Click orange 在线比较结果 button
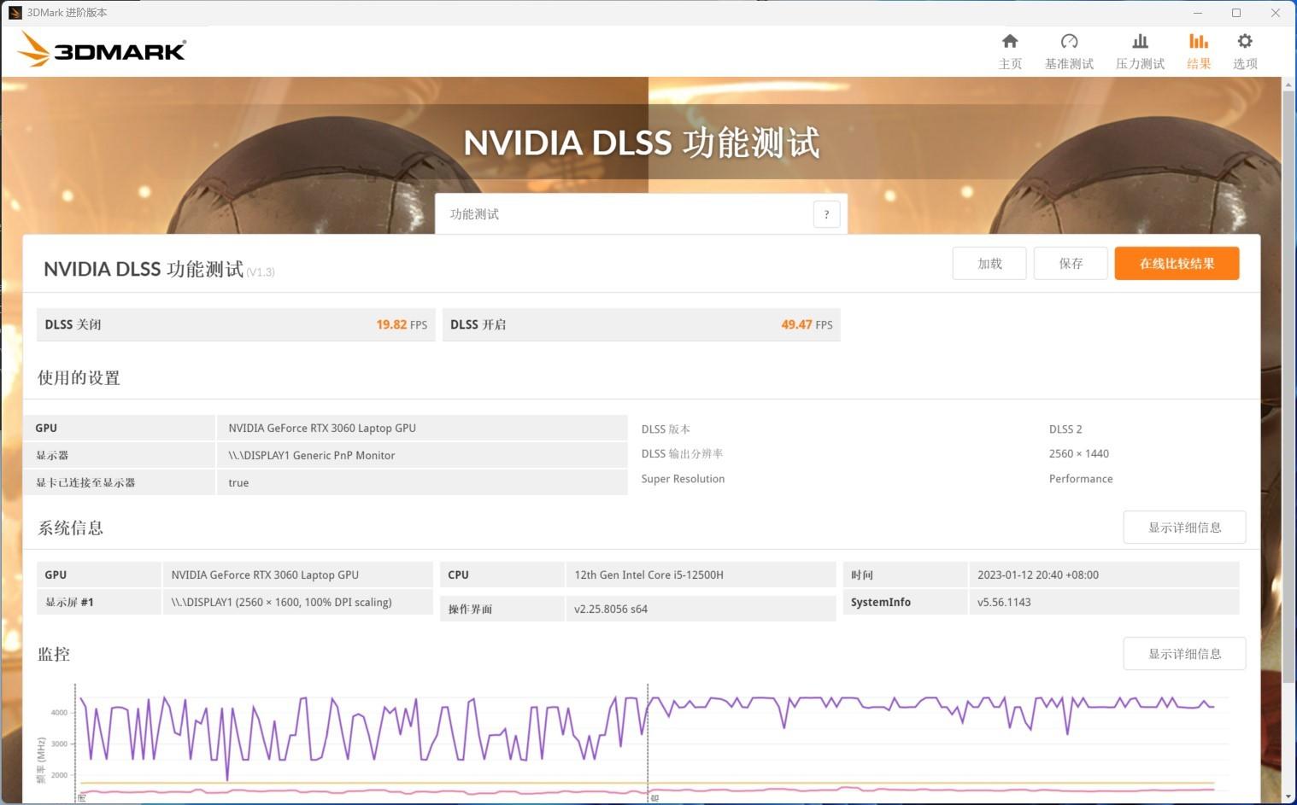 (x=1177, y=264)
